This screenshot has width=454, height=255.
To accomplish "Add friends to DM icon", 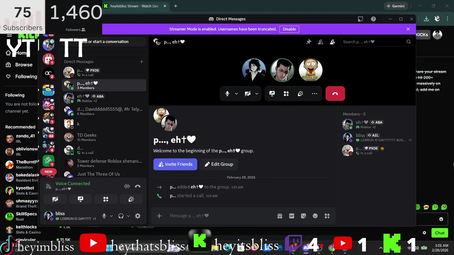I will click(321, 42).
